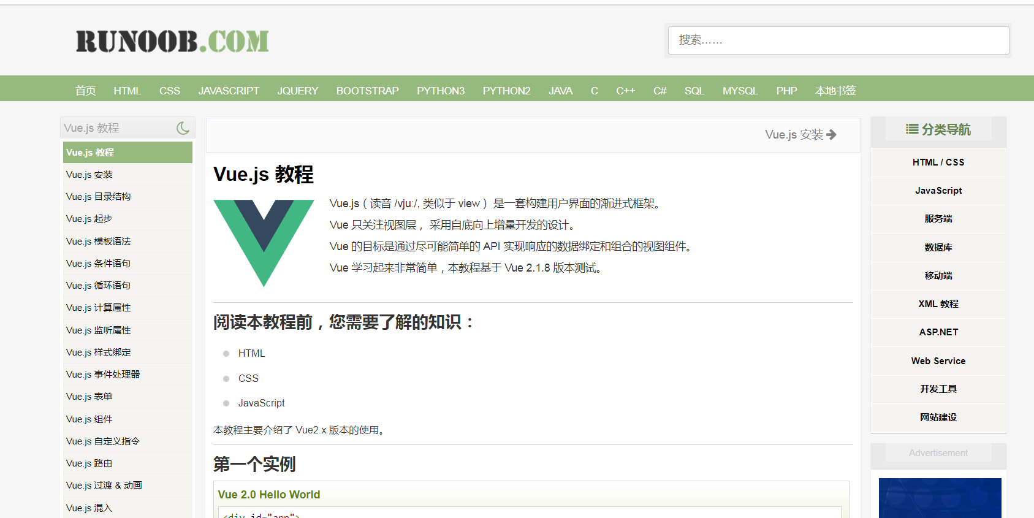Open C in the navigation bar
Image resolution: width=1034 pixels, height=518 pixels.
(x=595, y=91)
